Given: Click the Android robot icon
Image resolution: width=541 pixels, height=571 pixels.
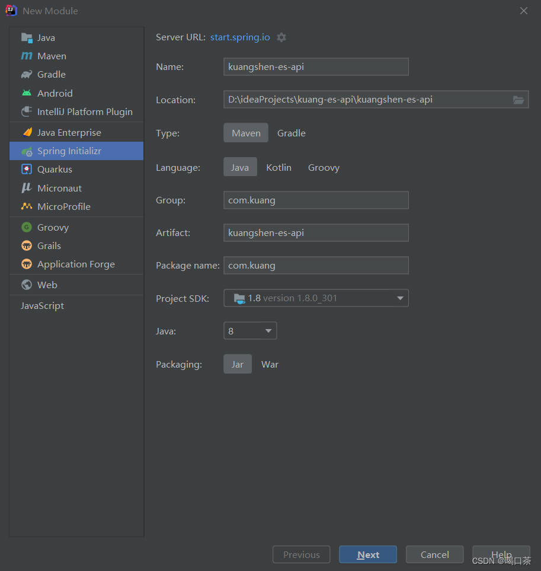Looking at the screenshot, I should click(27, 93).
